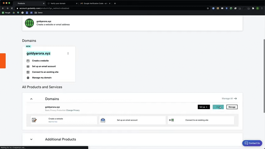265x149 pixels.
Task: Click the Create a website notepad icon
Action: click(34, 120)
